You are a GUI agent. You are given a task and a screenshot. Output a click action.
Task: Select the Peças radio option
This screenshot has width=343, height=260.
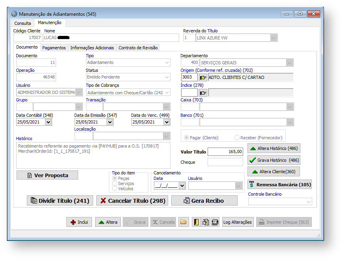coord(115,178)
